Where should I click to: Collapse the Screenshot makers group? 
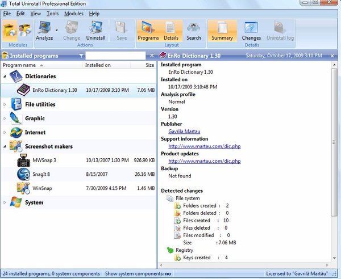click(x=5, y=146)
